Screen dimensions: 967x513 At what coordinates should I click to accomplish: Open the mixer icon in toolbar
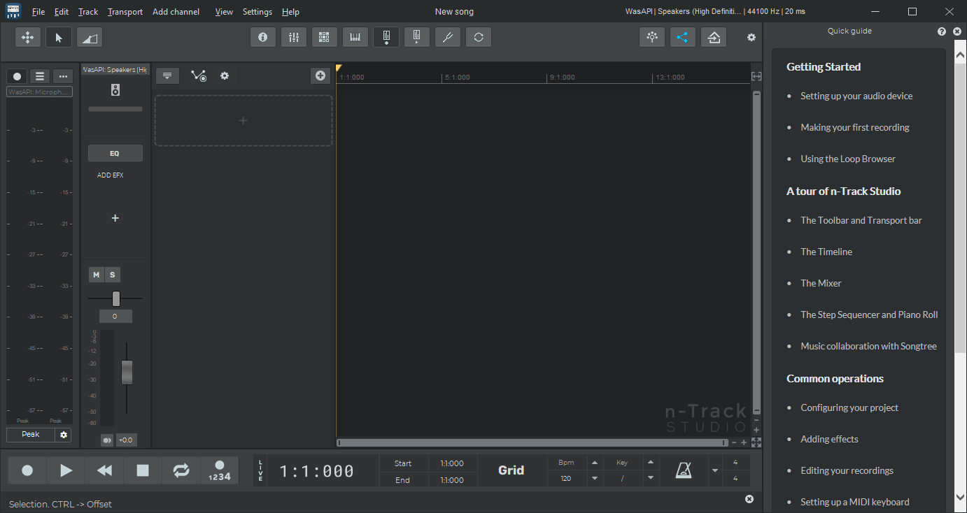click(294, 38)
